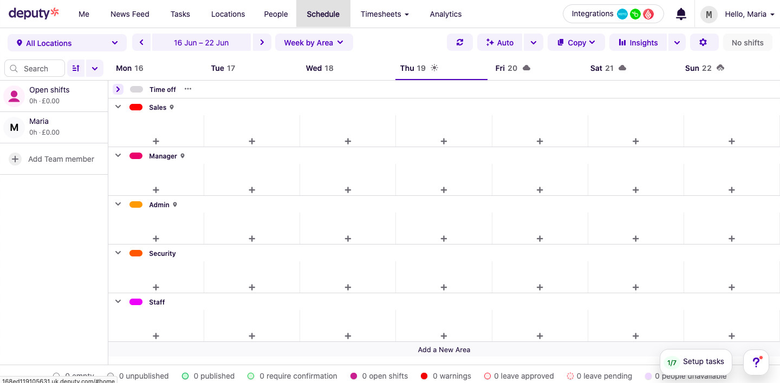Expand the Time off row
Viewport: 780px width, 383px height.
click(x=118, y=89)
